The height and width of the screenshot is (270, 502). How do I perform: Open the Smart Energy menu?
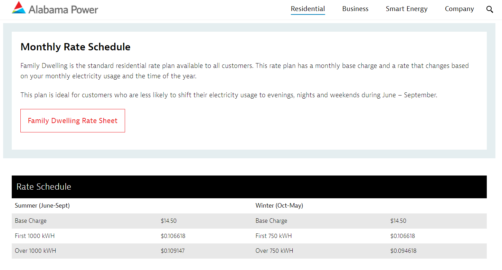407,9
